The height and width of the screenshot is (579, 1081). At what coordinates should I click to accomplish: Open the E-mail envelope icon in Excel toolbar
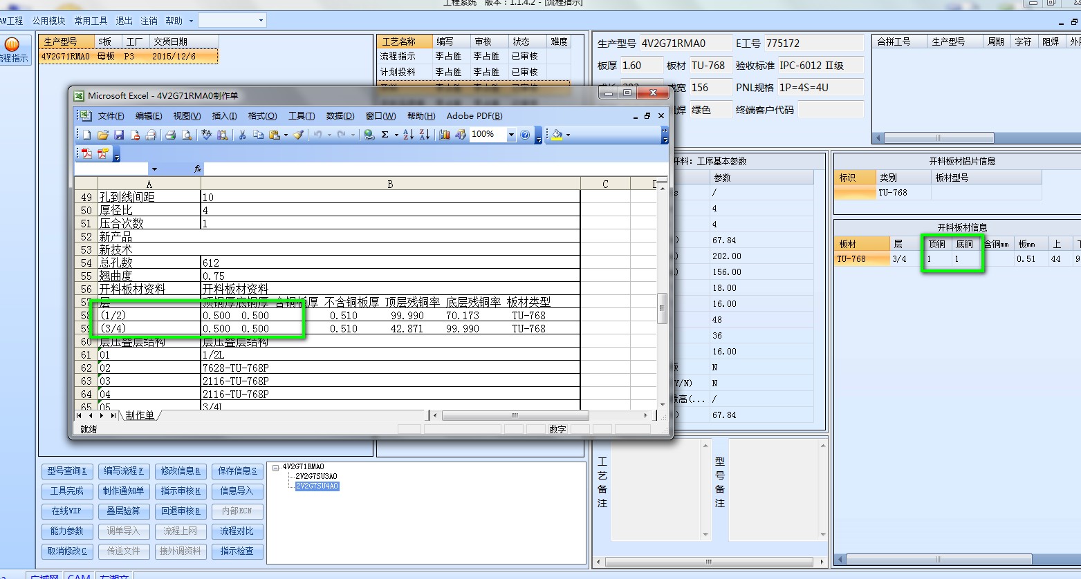(x=151, y=135)
